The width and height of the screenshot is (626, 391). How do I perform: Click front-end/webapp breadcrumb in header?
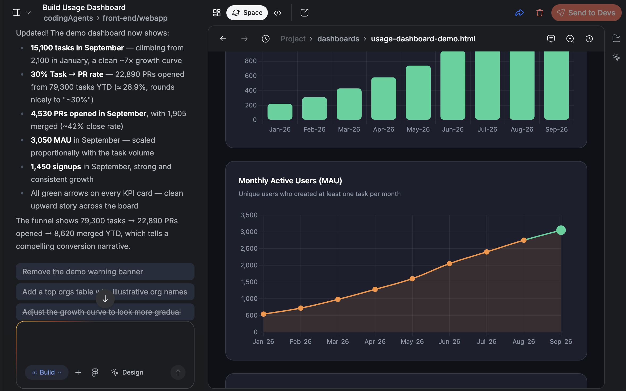coord(135,18)
